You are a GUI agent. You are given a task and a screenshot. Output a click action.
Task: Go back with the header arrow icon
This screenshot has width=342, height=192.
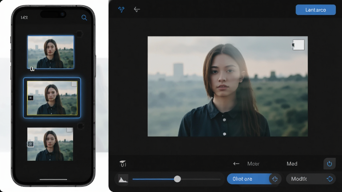[x=137, y=10]
